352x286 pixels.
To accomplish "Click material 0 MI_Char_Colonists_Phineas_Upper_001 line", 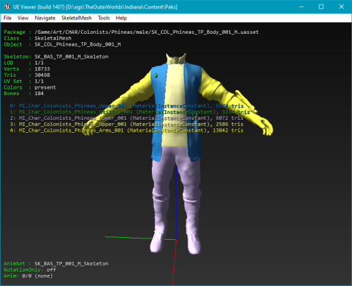I will [126, 106].
